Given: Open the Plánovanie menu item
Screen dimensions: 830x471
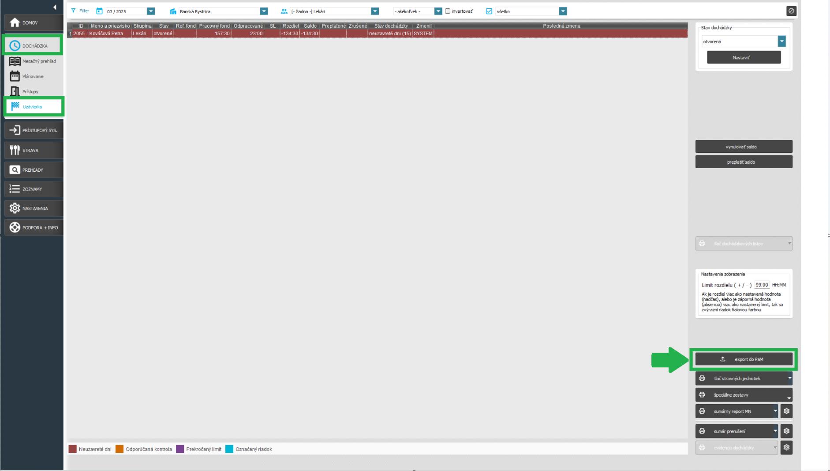Looking at the screenshot, I should [33, 76].
